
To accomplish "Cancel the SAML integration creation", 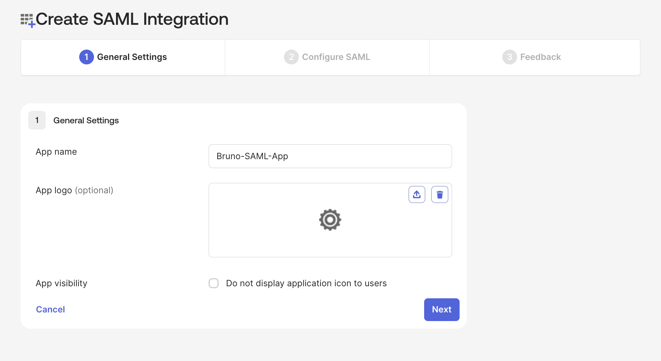I will (50, 309).
